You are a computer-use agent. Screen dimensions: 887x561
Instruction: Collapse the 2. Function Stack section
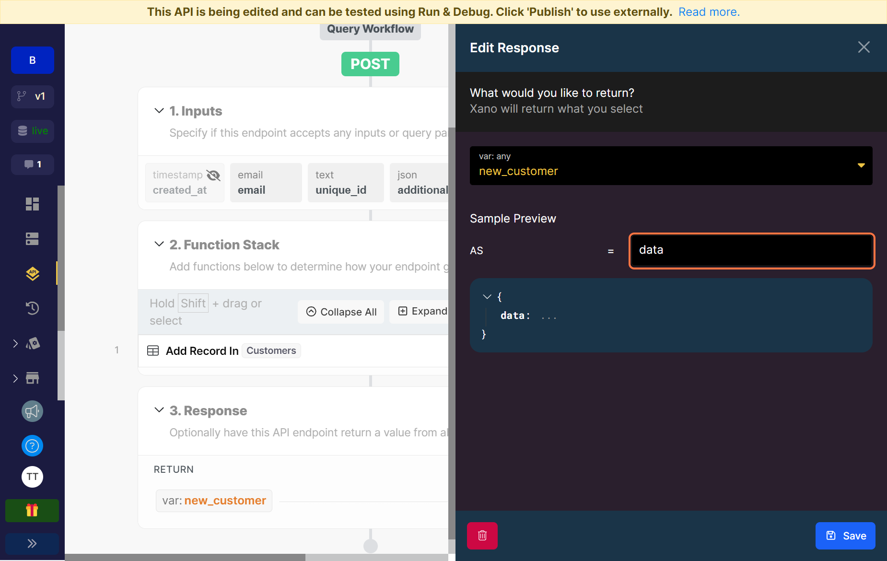[x=159, y=244]
